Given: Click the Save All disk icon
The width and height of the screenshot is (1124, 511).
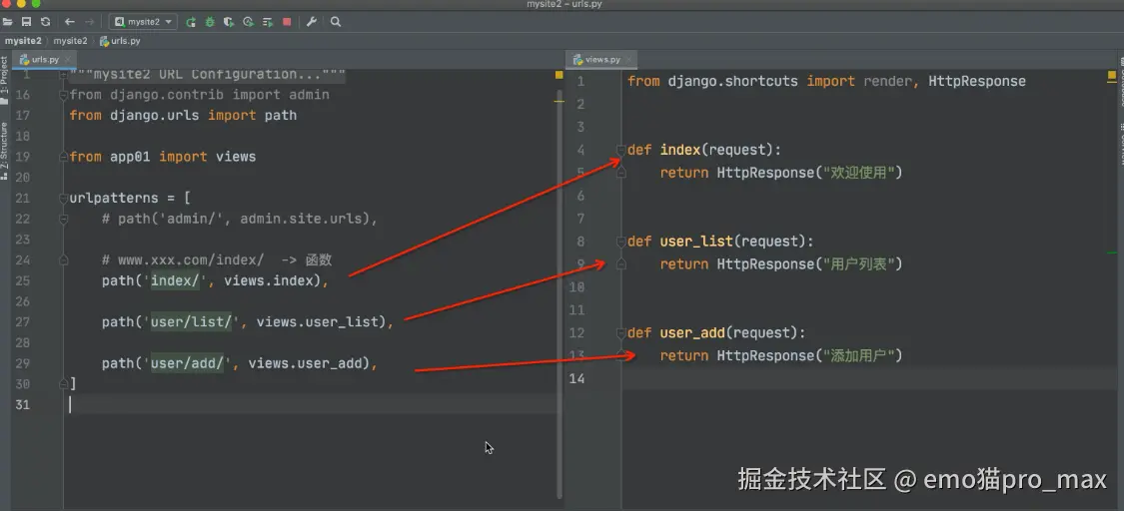Looking at the screenshot, I should [x=27, y=22].
